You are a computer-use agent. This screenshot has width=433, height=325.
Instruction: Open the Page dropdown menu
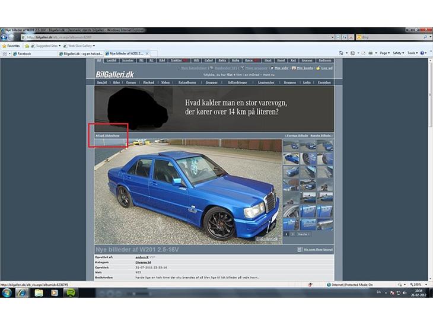tap(384, 53)
